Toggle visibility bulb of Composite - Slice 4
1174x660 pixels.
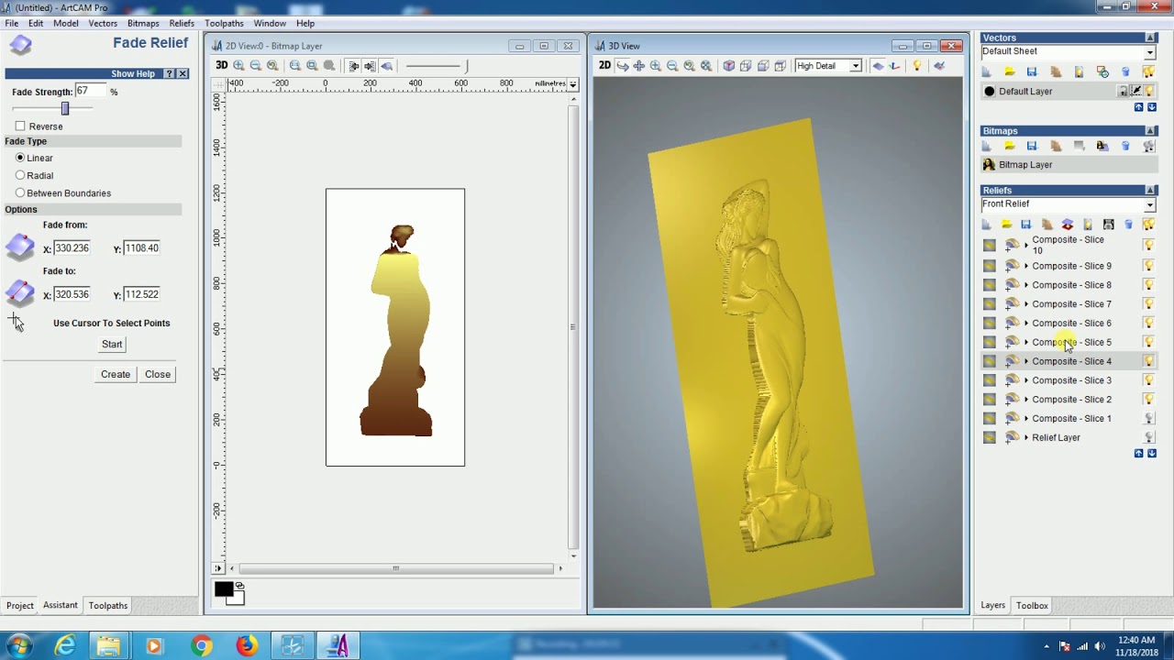coord(1147,361)
